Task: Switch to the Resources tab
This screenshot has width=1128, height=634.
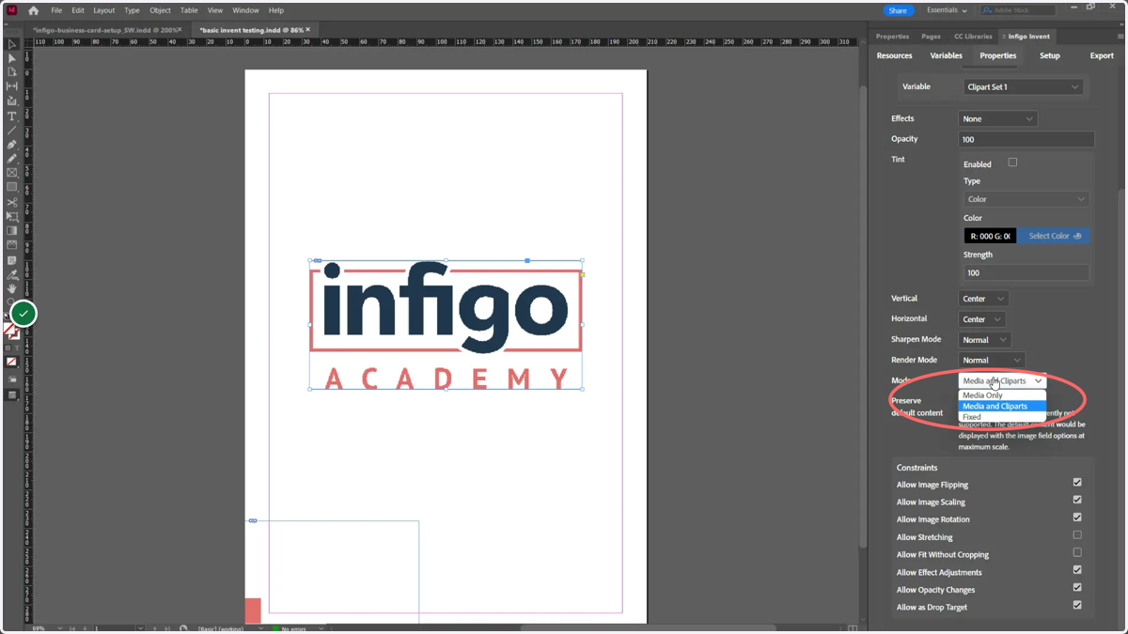Action: tap(894, 55)
